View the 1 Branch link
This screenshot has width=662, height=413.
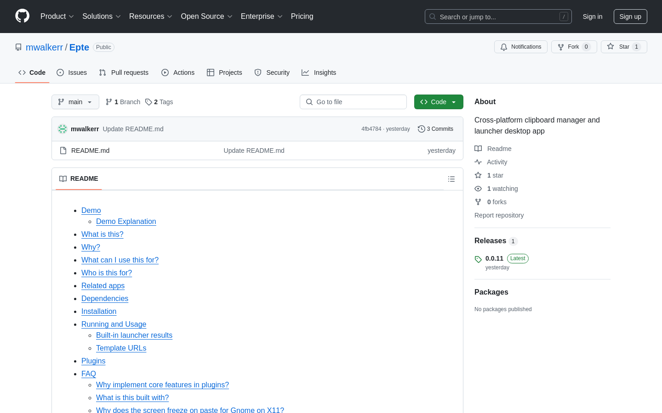pos(123,102)
